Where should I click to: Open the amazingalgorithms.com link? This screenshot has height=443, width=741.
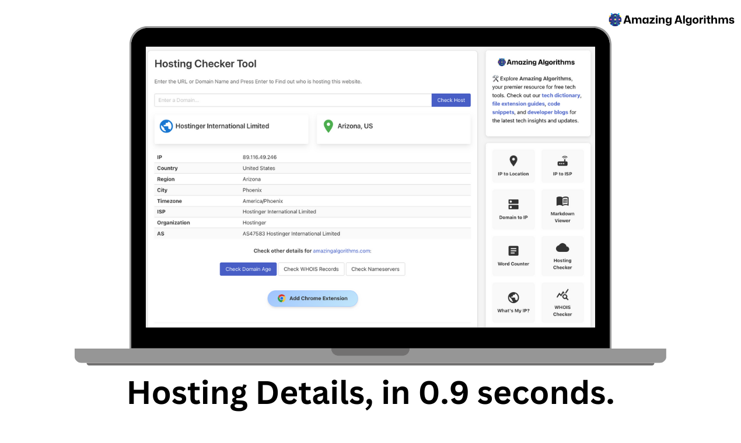tap(341, 251)
